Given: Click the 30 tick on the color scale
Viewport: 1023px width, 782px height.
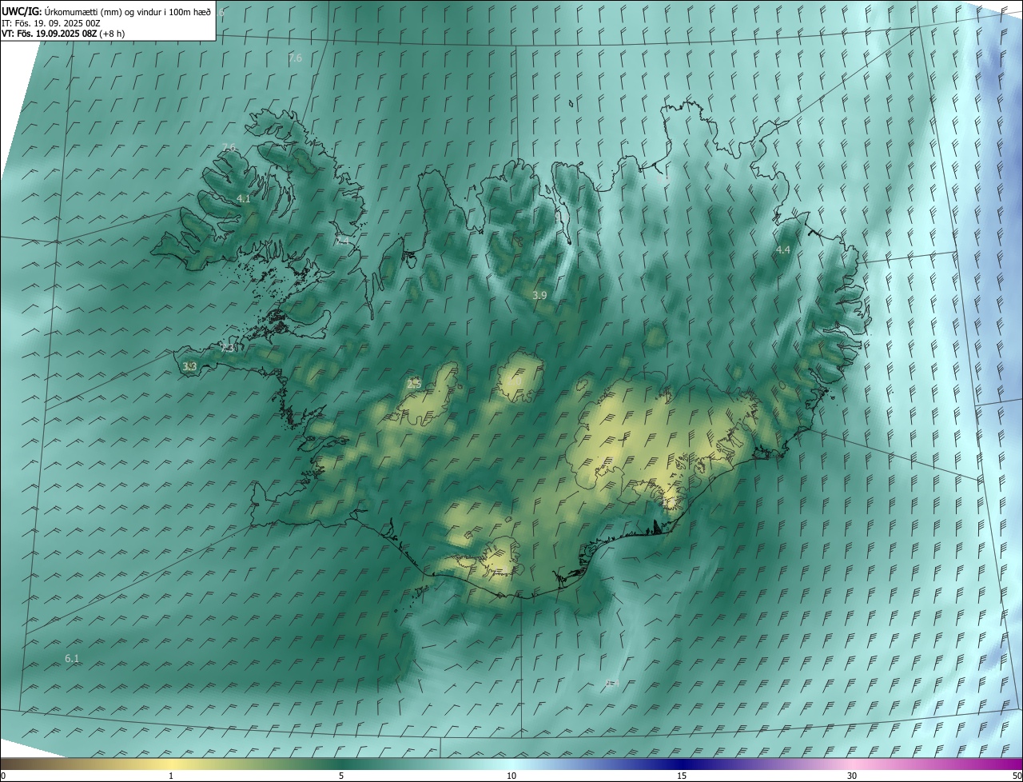Looking at the screenshot, I should (x=852, y=776).
